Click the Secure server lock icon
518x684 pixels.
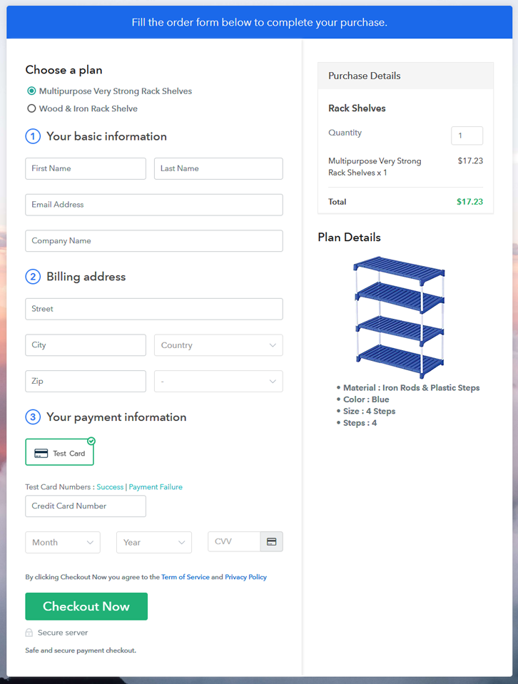[x=29, y=633]
